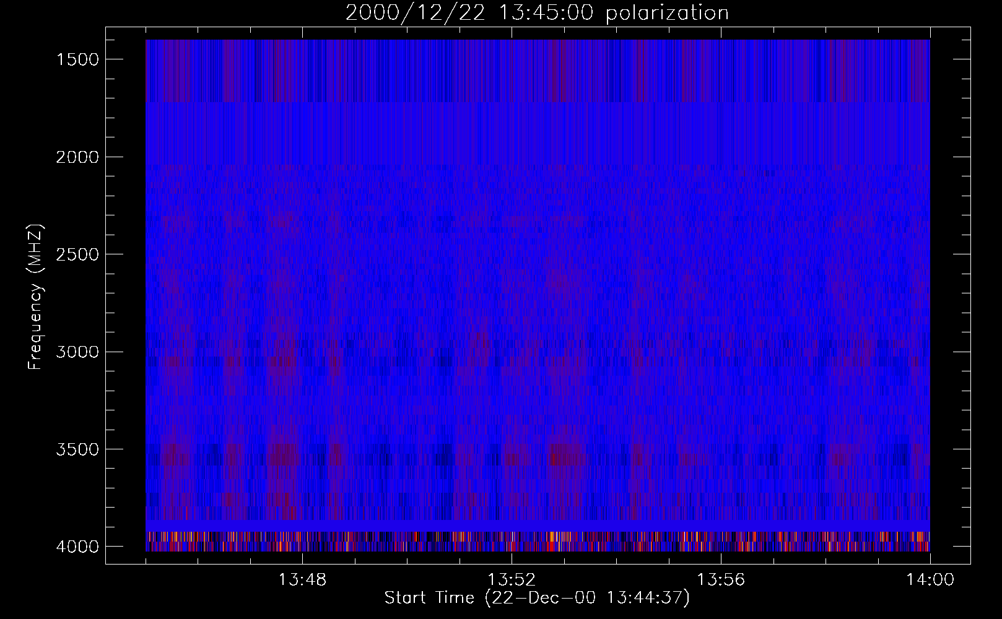Click the plot title '2000/12/22 13:45:00 polarization'
This screenshot has height=619, width=1002.
(x=537, y=13)
